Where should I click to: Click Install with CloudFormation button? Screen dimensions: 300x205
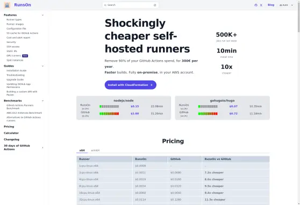[x=131, y=85]
